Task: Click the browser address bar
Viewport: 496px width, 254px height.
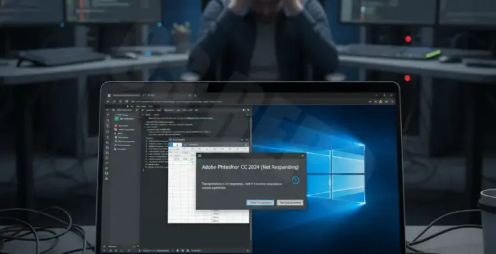Action: (x=247, y=101)
